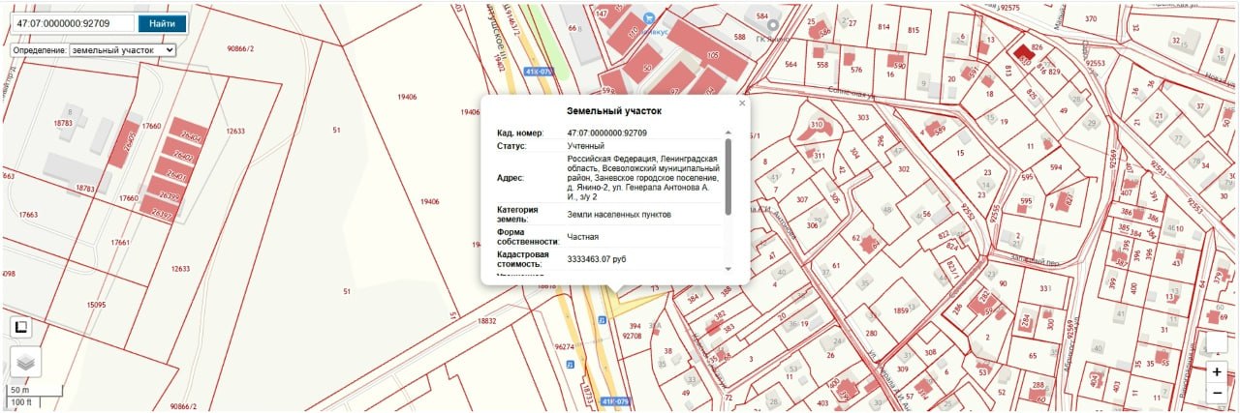This screenshot has height=413, width=1240.
Task: Close the Земельный участок popup
Action: (742, 103)
